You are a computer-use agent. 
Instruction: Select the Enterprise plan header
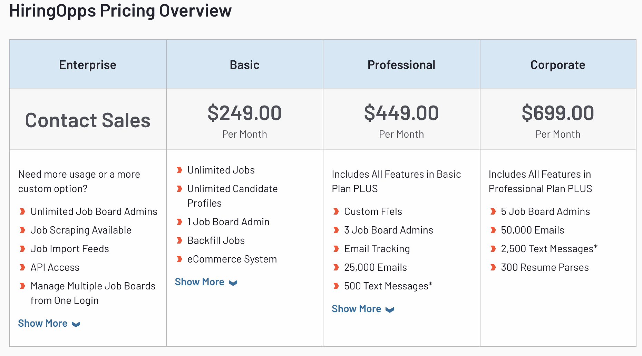(88, 65)
